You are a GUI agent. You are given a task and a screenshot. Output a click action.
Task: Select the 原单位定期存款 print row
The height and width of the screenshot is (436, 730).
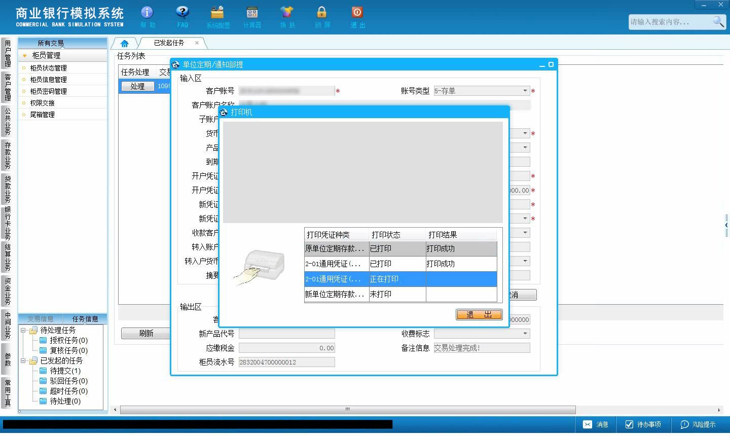pyautogui.click(x=400, y=248)
